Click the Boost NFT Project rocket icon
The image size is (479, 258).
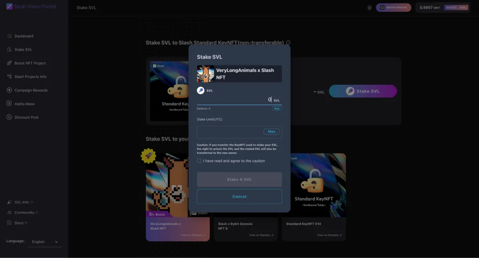(9, 63)
